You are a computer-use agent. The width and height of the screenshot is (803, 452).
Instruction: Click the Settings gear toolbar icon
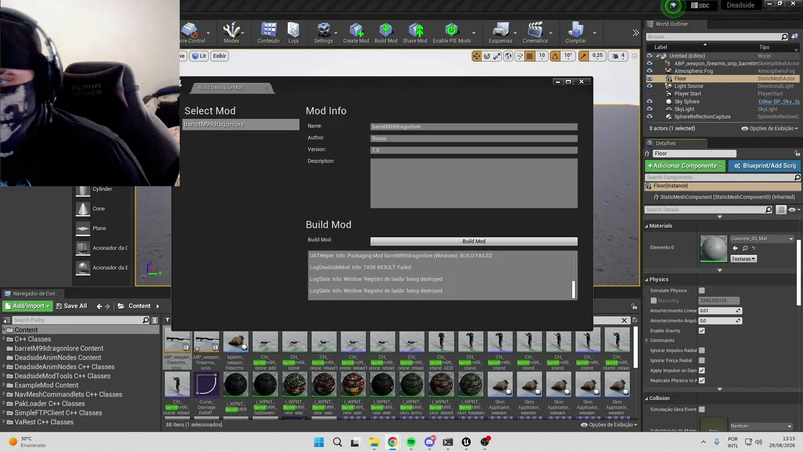pos(323,33)
